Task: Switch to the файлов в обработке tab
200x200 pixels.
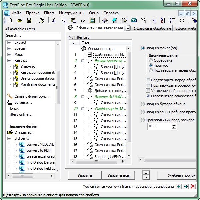Action: (149, 28)
